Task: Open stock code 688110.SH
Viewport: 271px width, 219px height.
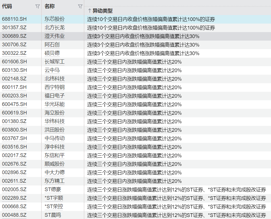Action: click(14, 19)
